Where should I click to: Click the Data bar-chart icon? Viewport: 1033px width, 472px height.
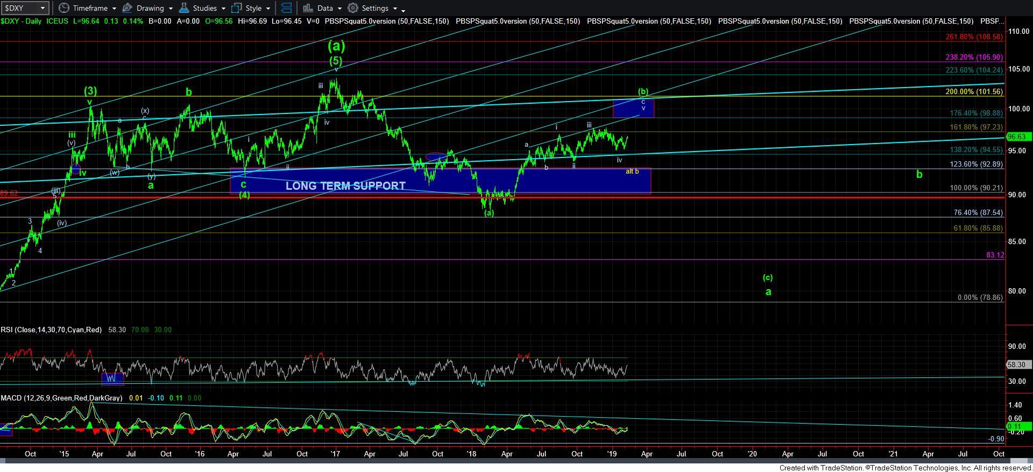[x=308, y=8]
